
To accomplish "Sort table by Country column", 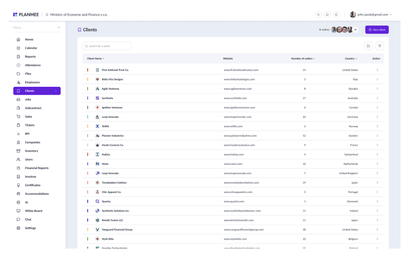I will pos(351,59).
